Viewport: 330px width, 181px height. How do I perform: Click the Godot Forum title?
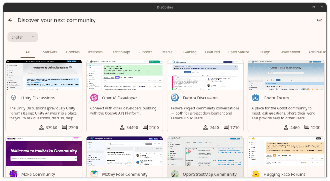click(276, 98)
